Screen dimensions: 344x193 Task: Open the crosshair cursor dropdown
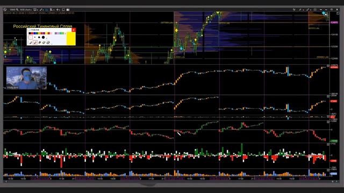pyautogui.click(x=58, y=10)
